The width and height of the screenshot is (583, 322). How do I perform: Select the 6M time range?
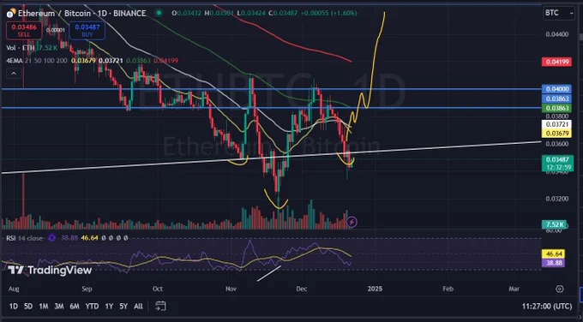75,307
